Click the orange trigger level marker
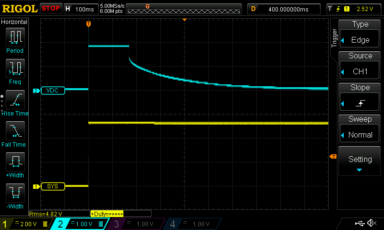 333,157
